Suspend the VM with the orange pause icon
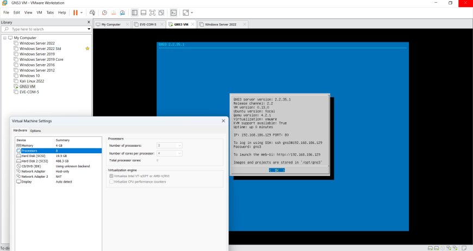Viewport: 473px width, 251px height. tap(76, 12)
